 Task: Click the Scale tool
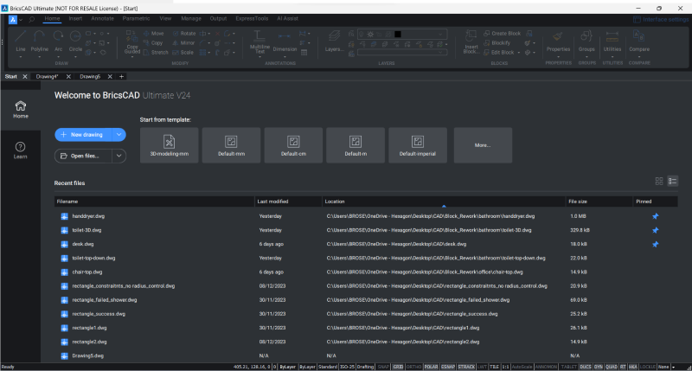[x=183, y=52]
